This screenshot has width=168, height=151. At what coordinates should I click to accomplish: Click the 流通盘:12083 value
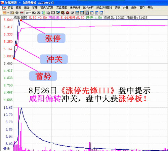point(114,17)
